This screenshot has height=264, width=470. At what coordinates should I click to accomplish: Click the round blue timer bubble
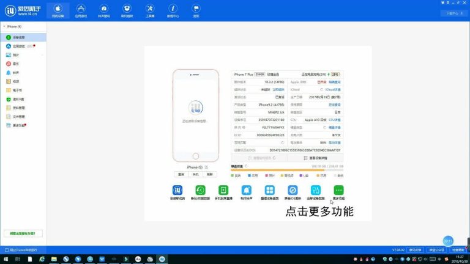448,241
